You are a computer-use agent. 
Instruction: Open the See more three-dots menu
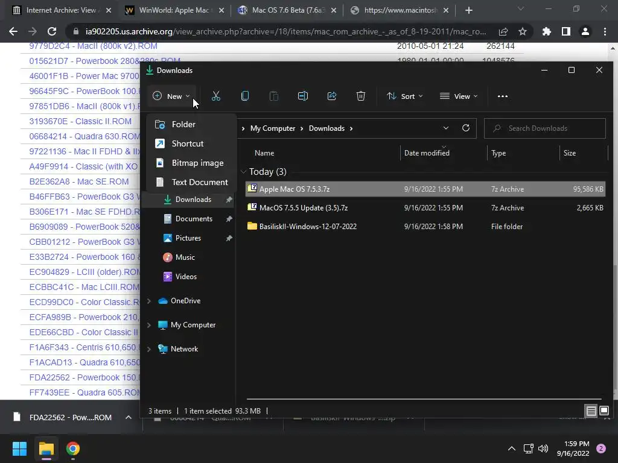point(503,96)
